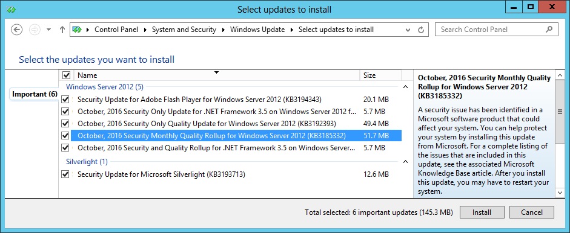This screenshot has width=570, height=233.
Task: Uncheck the Adobe Flash Player security update
Action: [x=65, y=99]
